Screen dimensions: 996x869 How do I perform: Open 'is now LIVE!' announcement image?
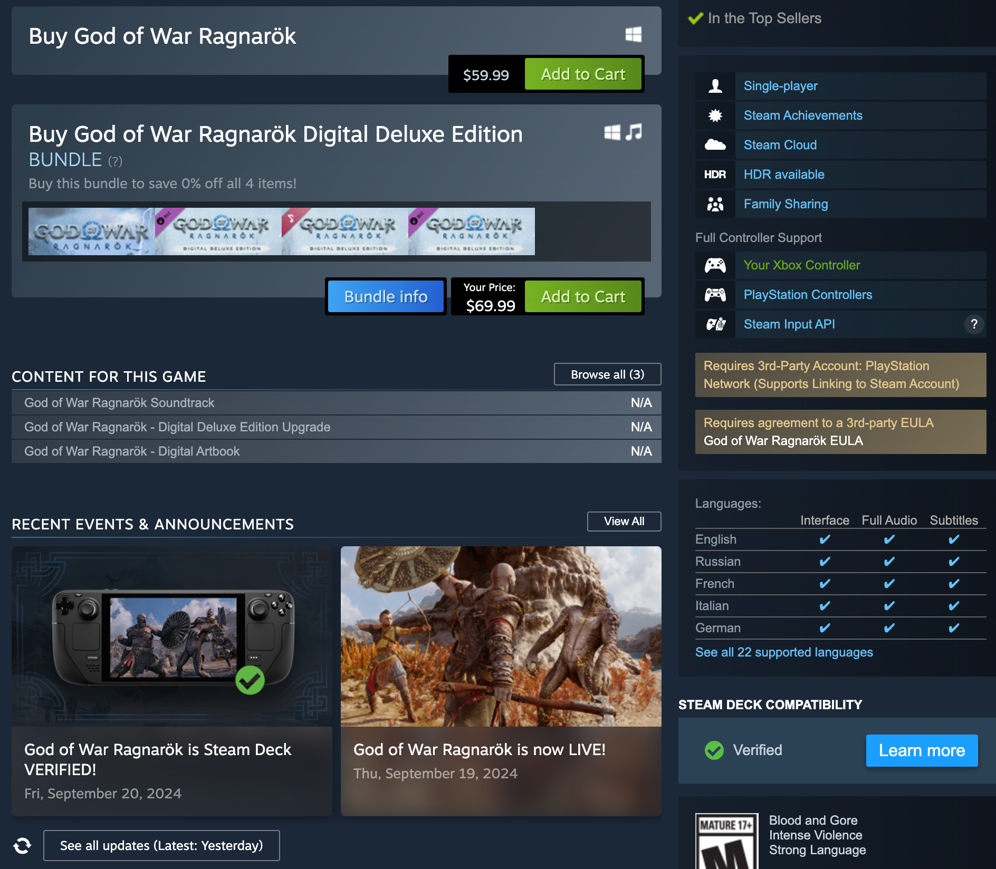(501, 636)
